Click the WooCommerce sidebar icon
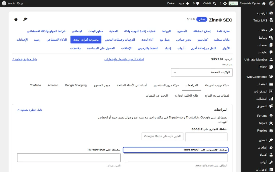This screenshot has height=172, width=275. pyautogui.click(x=271, y=77)
